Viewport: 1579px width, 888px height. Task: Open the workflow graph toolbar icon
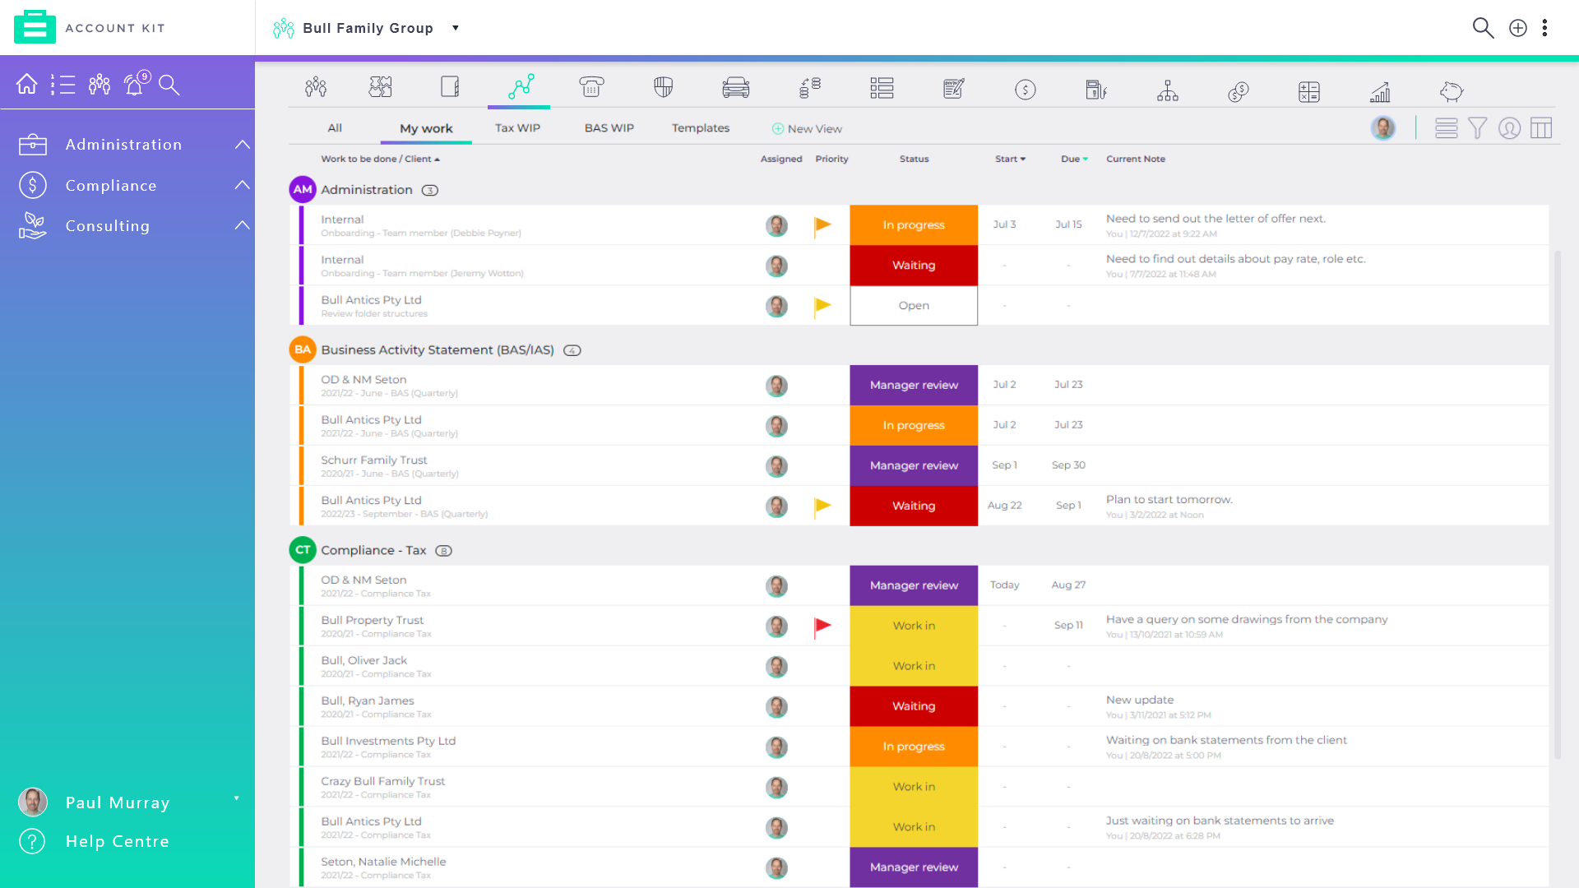pyautogui.click(x=521, y=87)
